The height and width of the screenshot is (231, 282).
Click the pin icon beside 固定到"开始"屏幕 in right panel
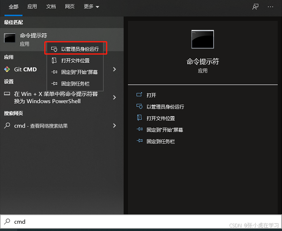[139, 129]
